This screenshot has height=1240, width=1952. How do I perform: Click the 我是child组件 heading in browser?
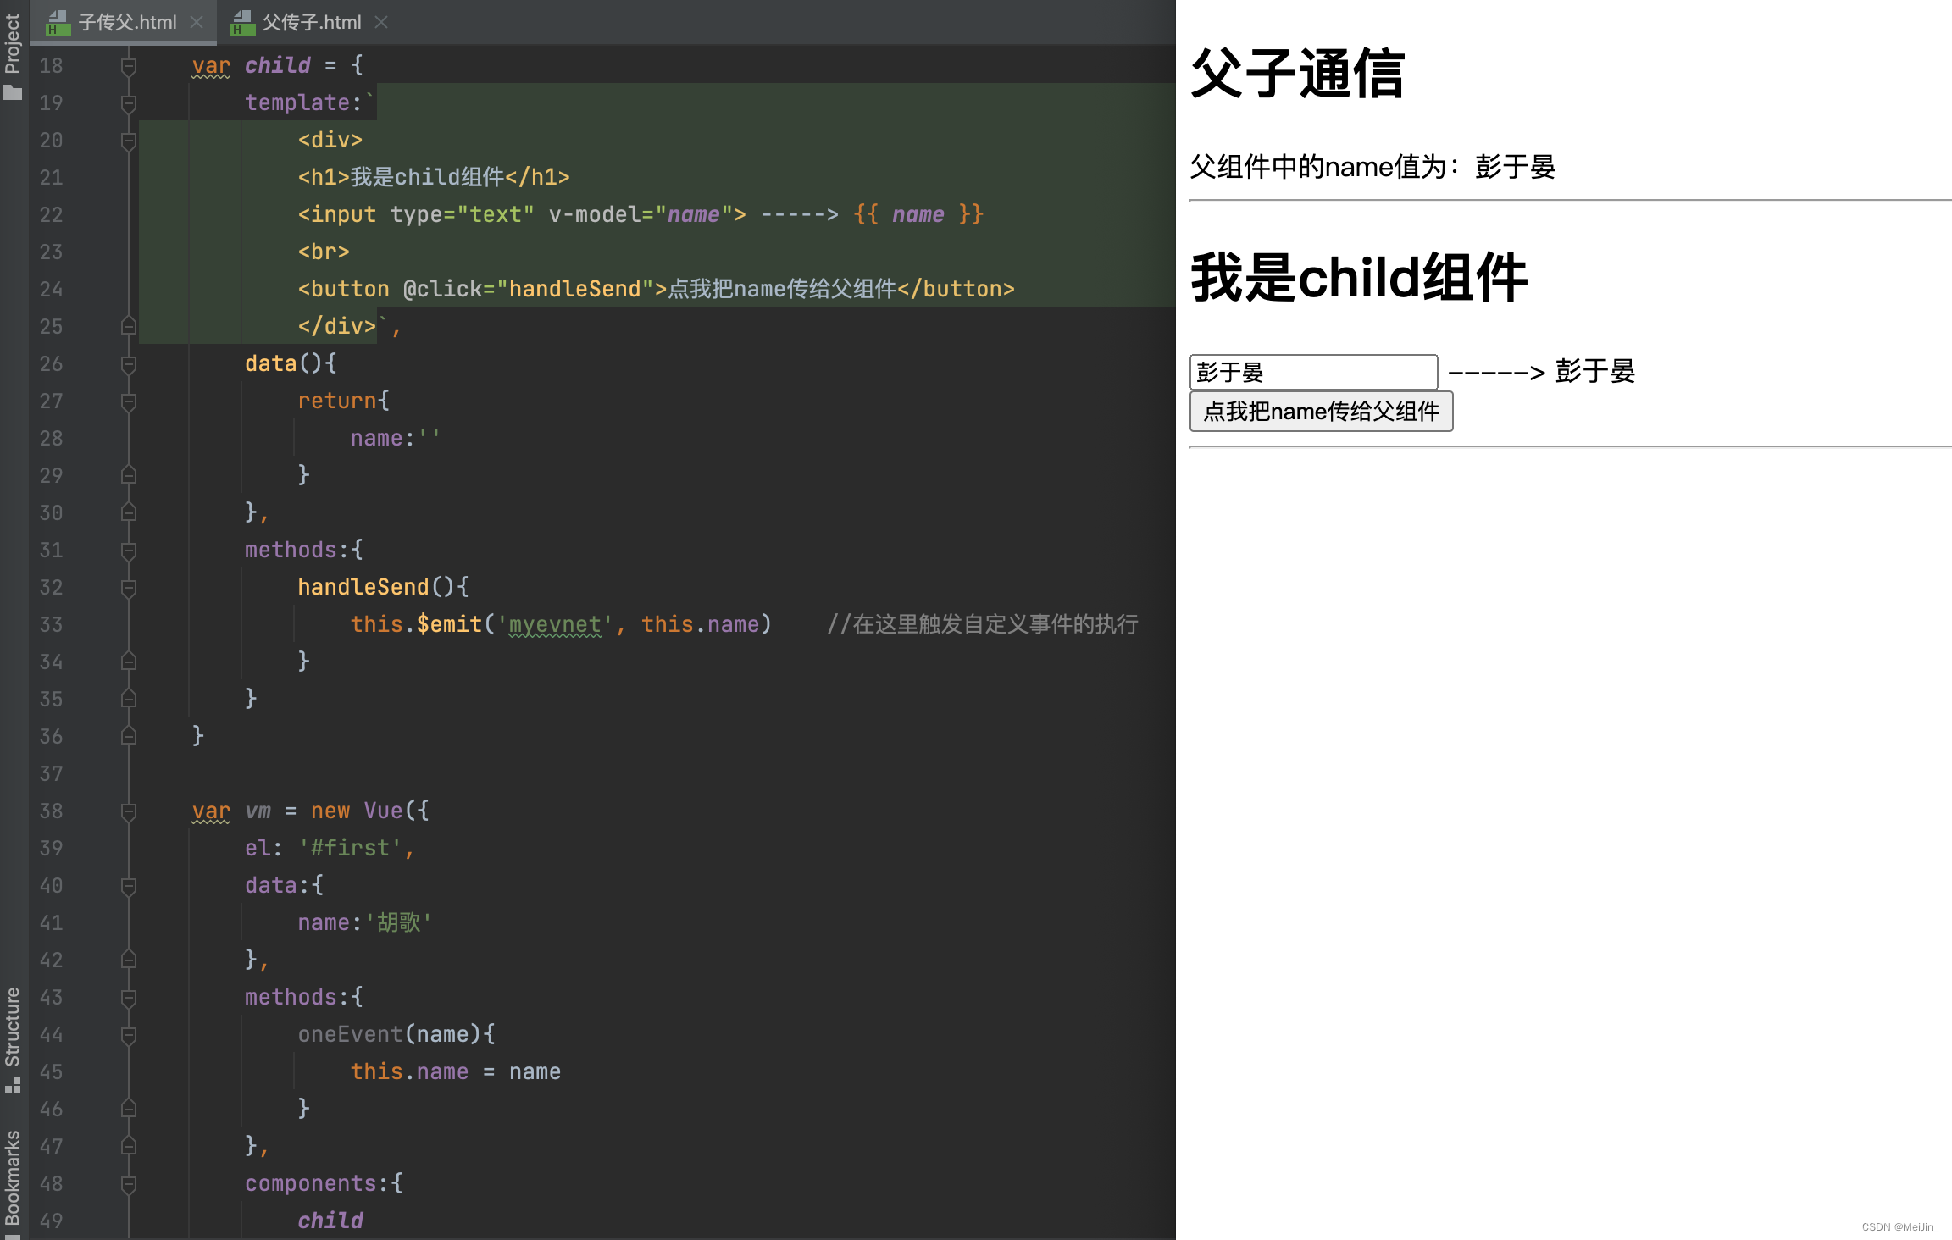pyautogui.click(x=1359, y=277)
